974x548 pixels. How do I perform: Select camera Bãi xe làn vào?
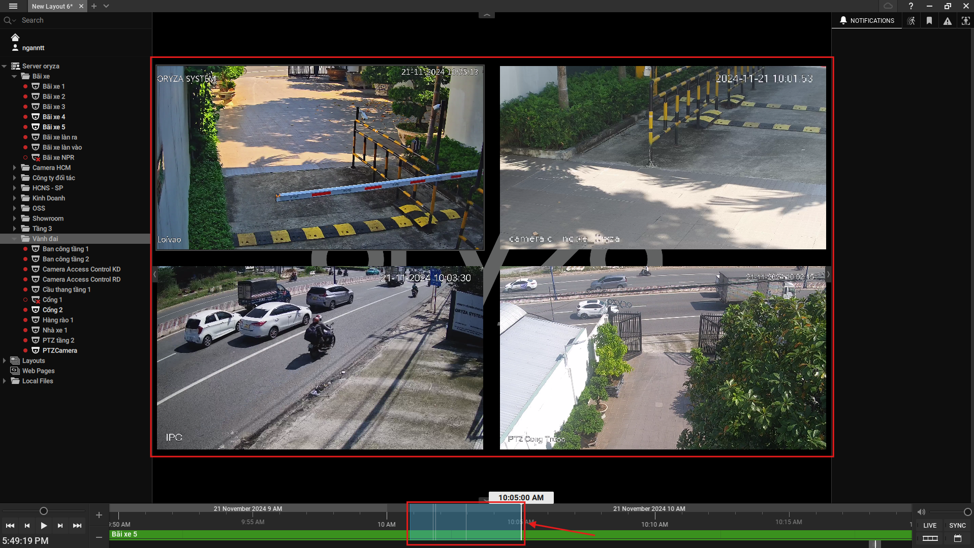coord(62,147)
